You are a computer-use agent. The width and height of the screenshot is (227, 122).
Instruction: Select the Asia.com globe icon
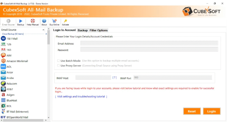pyautogui.click(x=3, y=83)
